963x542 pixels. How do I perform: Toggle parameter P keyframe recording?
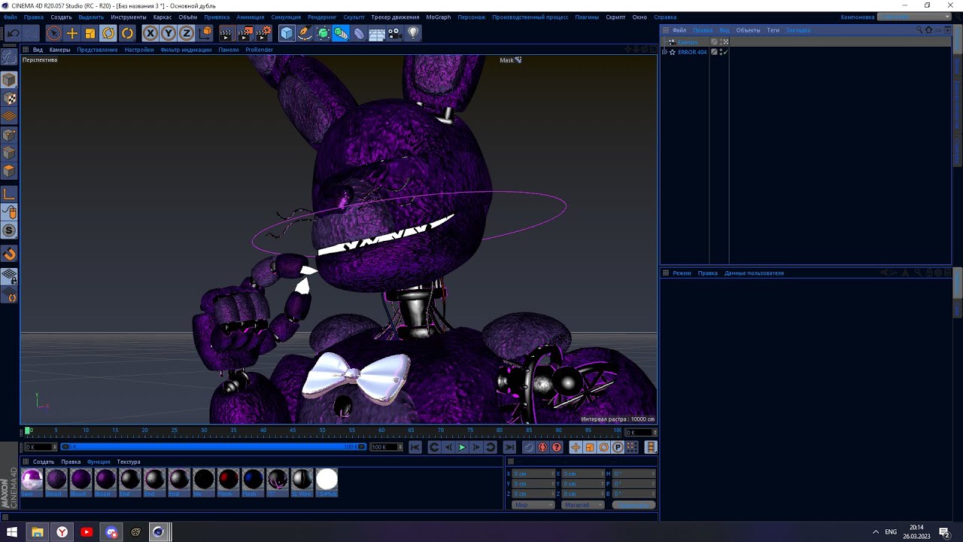pyautogui.click(x=618, y=447)
